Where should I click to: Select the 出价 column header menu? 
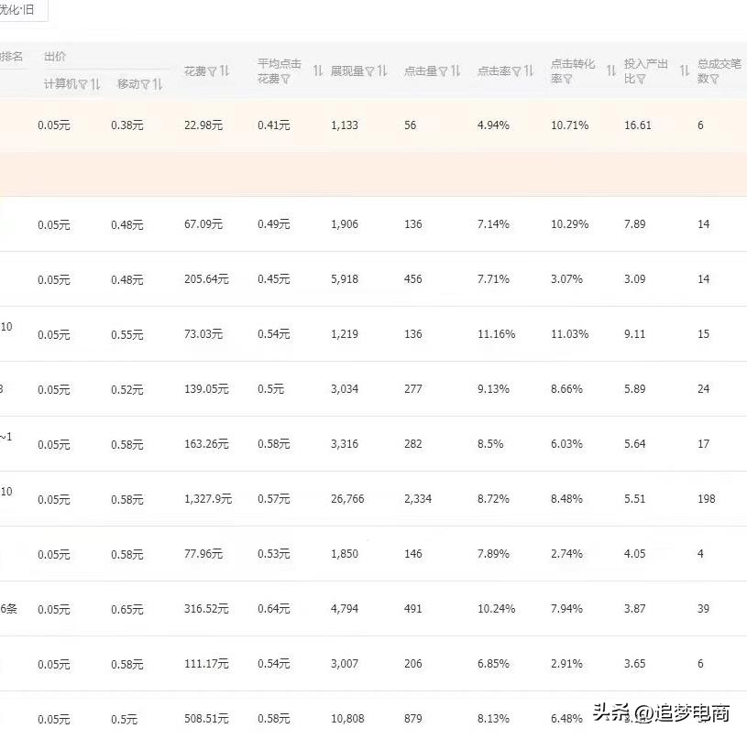coord(55,57)
